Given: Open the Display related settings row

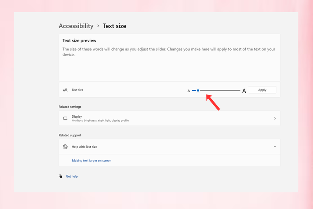Looking at the screenshot, I should point(169,118).
